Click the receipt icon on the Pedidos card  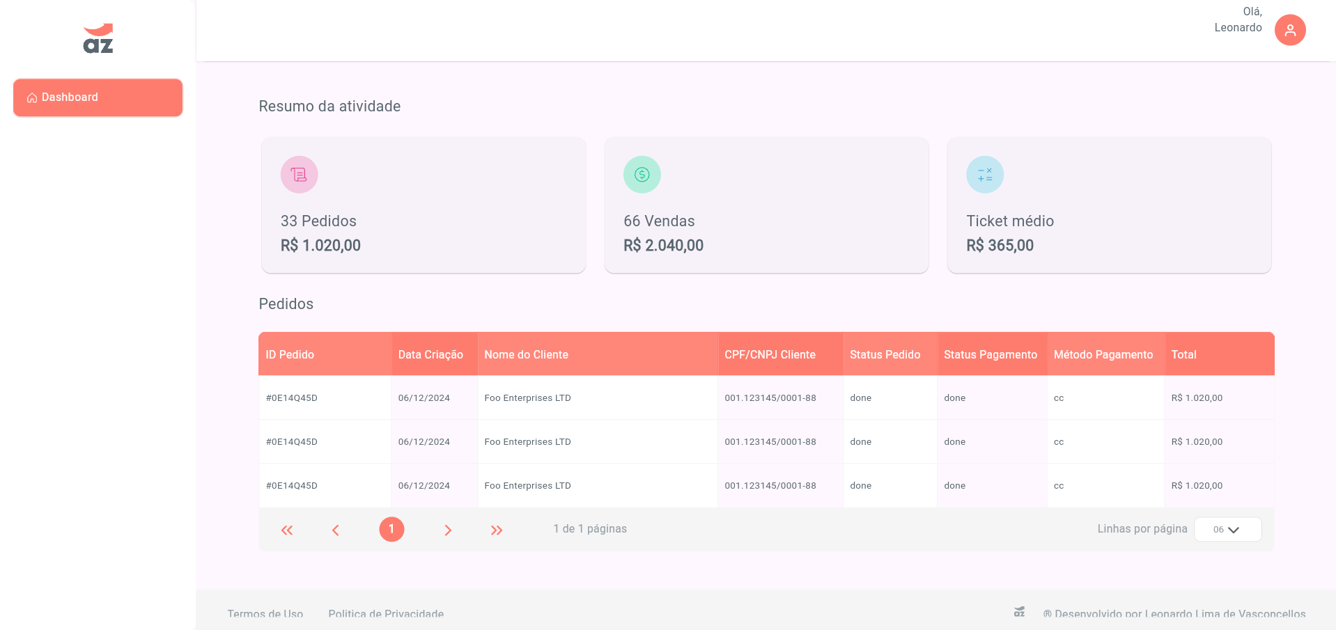point(299,174)
